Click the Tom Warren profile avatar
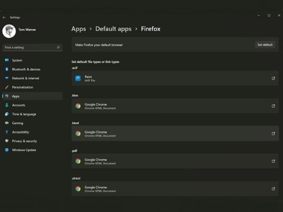The height and width of the screenshot is (212, 283). pyautogui.click(x=9, y=31)
